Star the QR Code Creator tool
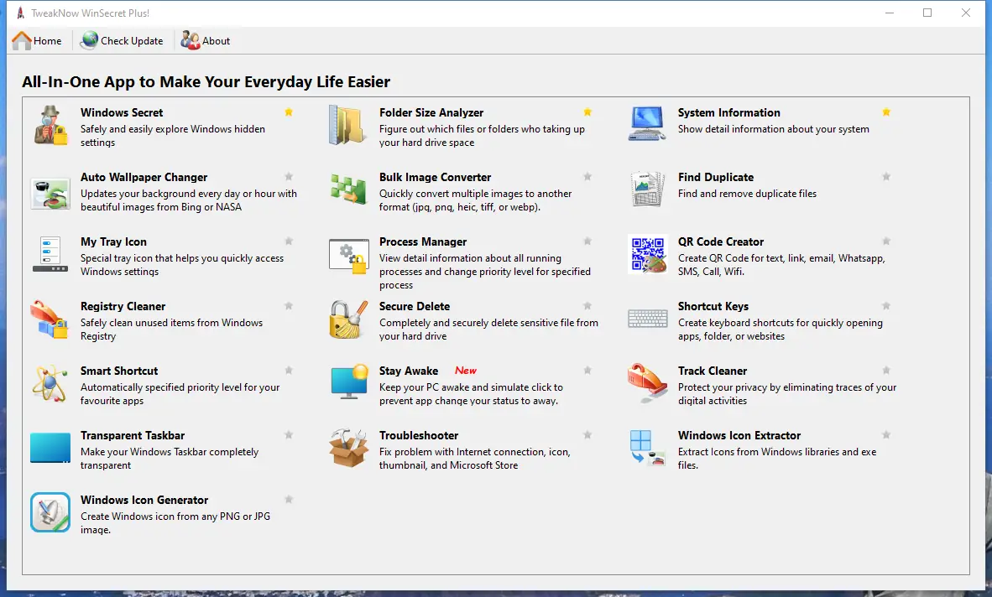This screenshot has width=992, height=597. 886,241
